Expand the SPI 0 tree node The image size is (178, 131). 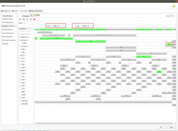point(20,61)
